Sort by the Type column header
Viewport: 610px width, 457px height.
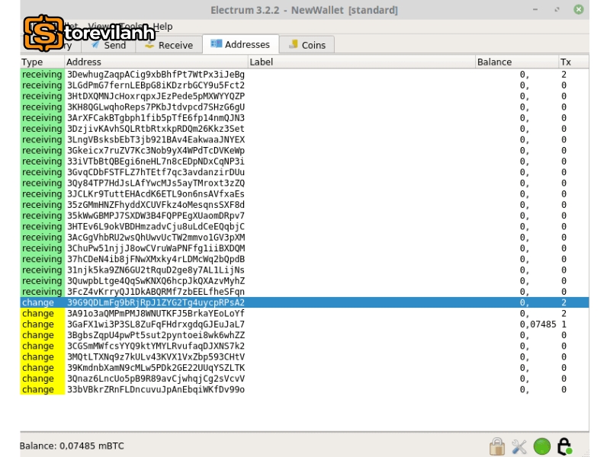point(42,62)
